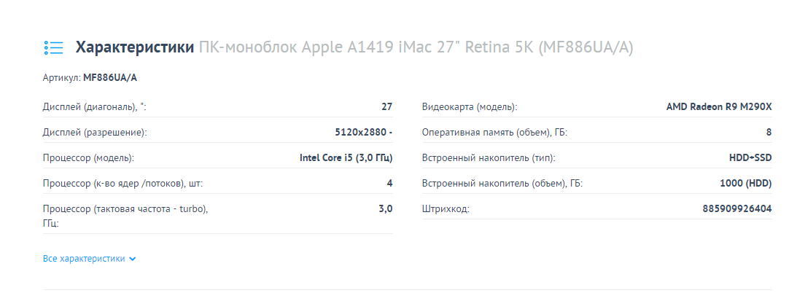Click the list icon beside Характеристики heading
Viewport: 797px width, 301px height.
coord(53,48)
